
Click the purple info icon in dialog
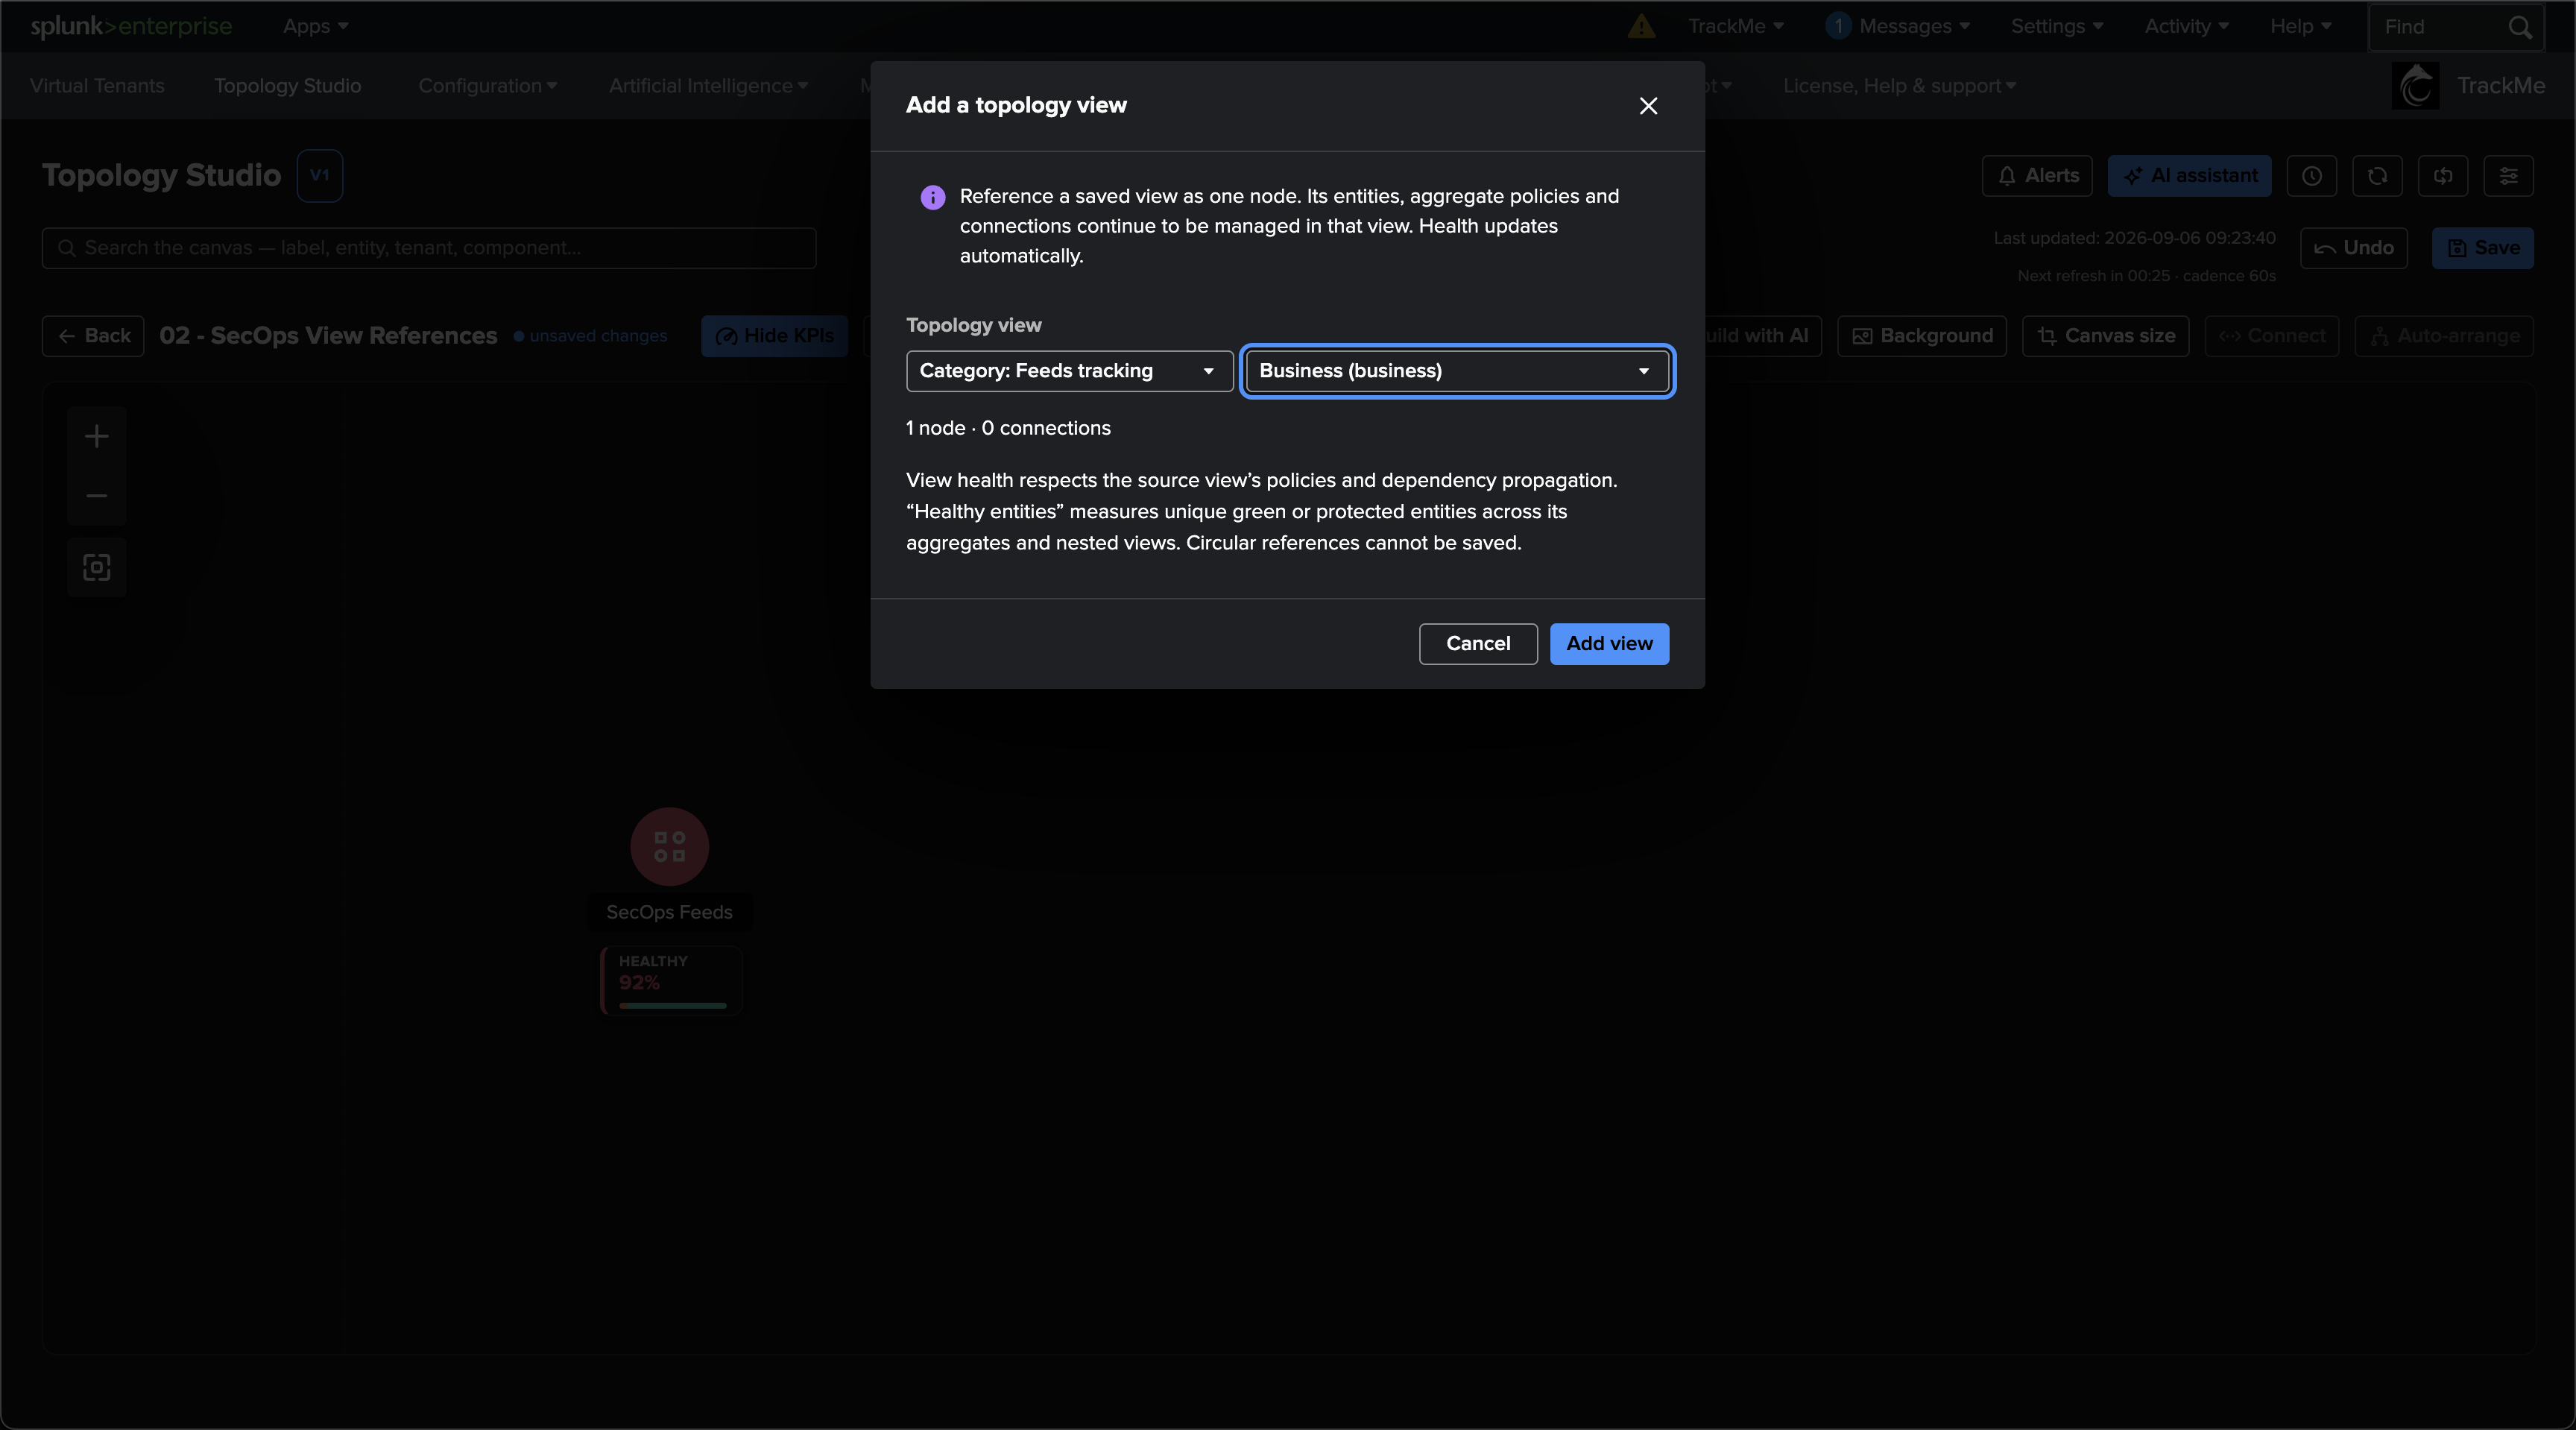tap(932, 198)
